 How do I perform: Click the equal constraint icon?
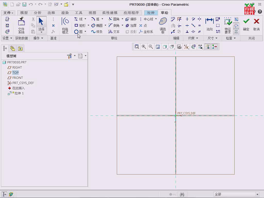coord(199,26)
